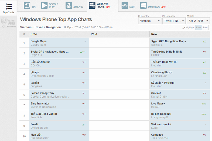This screenshot has height=141, width=212.
Task: Click publisher Microsoft Corporation
Action: coord(43,107)
